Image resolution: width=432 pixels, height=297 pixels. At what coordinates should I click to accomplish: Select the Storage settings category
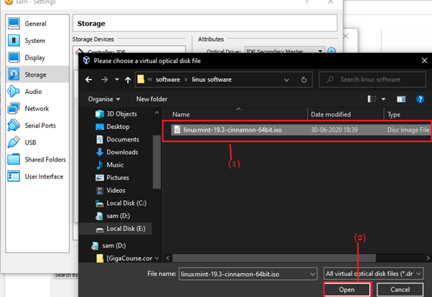tap(37, 75)
